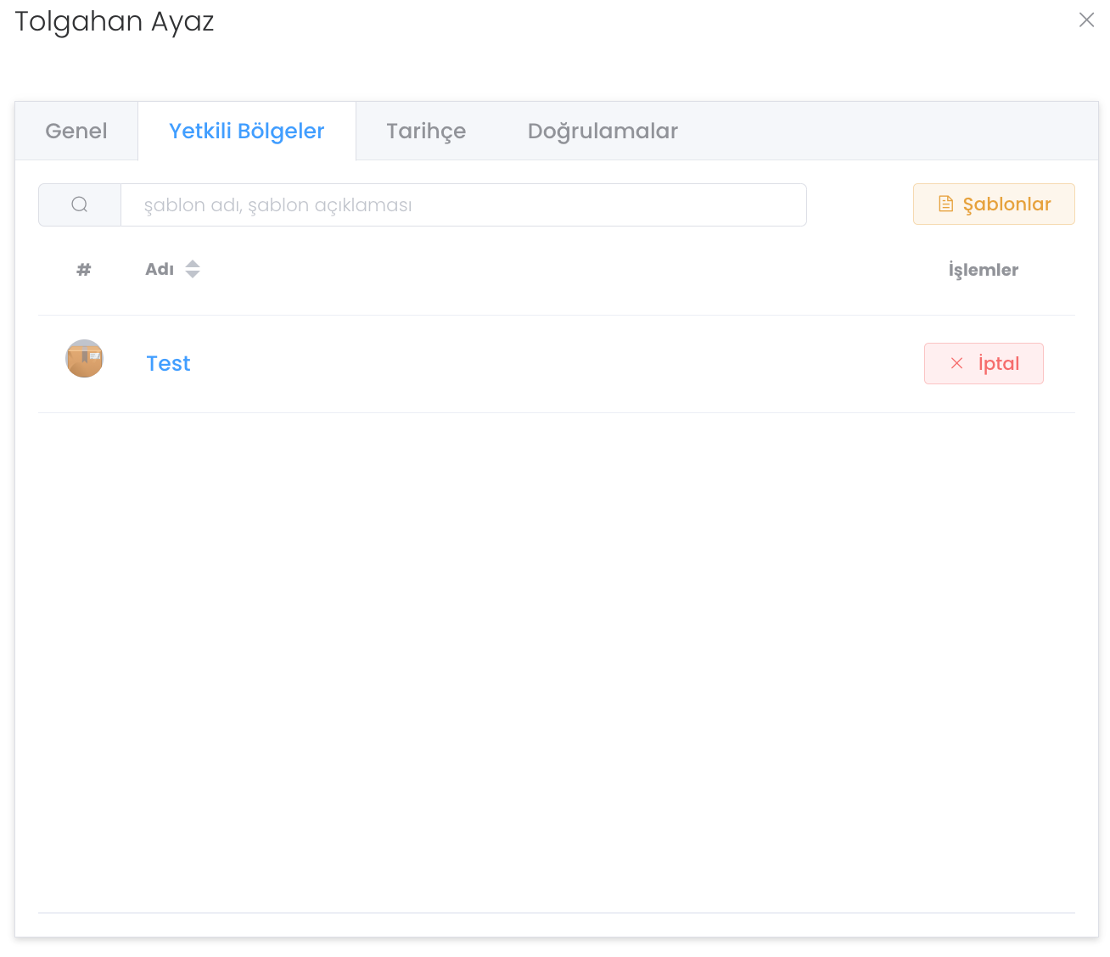Viewport: 1110px width, 957px height.
Task: Click the sort ascending up arrow
Action: (193, 263)
